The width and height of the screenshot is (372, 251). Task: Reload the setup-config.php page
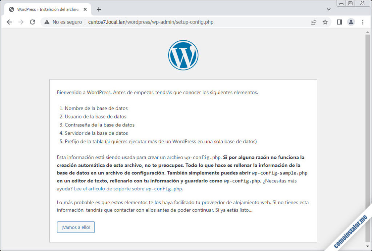tap(32, 22)
